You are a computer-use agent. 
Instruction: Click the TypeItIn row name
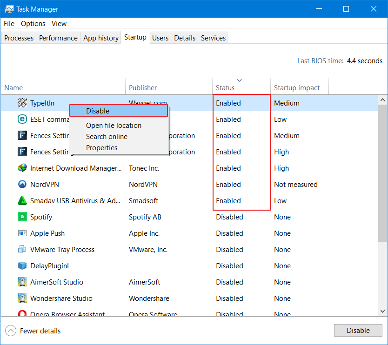(x=42, y=103)
